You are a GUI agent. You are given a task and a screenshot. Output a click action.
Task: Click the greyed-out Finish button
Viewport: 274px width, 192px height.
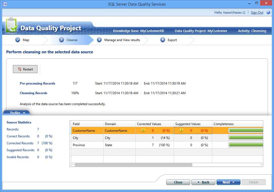point(254,182)
